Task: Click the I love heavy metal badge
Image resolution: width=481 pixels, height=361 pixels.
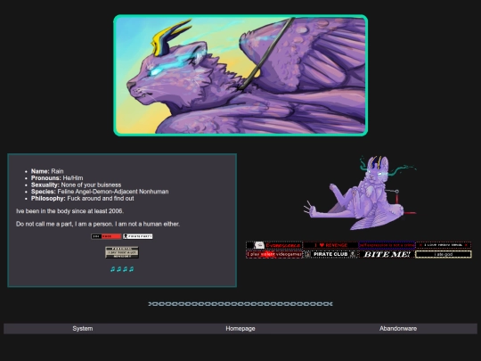Action: click(444, 245)
